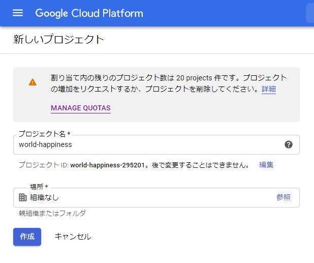
Task: Click the 場所 location field showing 組織なし
Action: click(156, 197)
